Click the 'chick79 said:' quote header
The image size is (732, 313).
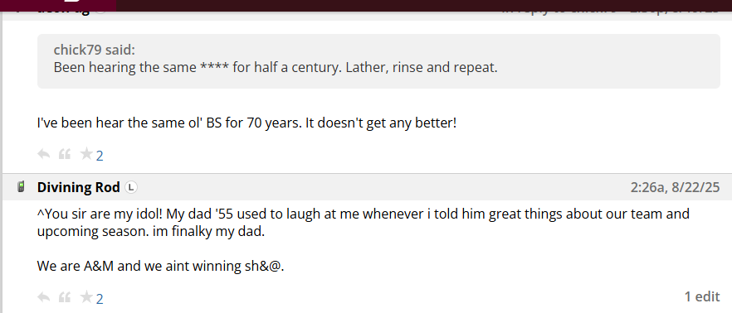95,50
